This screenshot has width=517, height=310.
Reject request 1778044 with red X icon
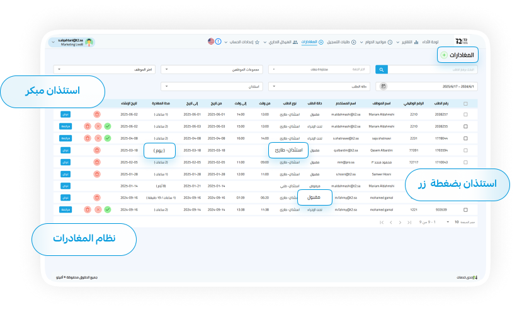97,138
